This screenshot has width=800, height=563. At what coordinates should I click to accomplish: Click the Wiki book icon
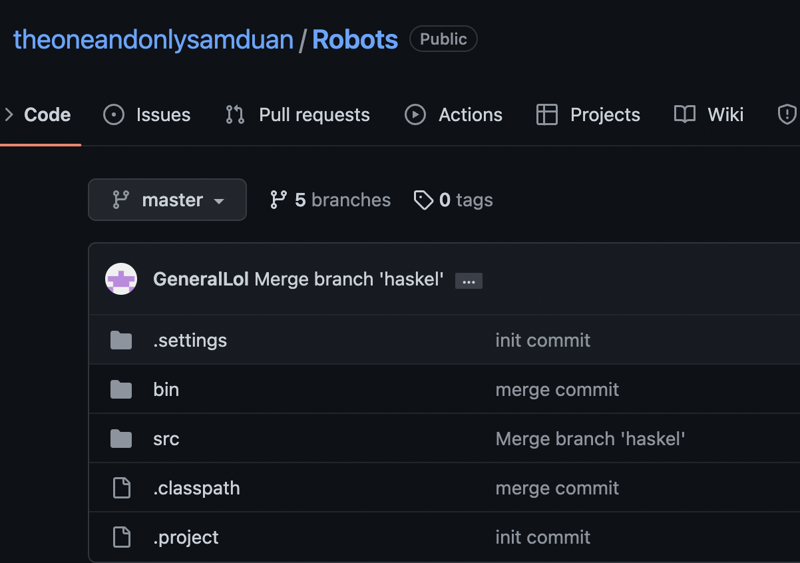(x=685, y=115)
